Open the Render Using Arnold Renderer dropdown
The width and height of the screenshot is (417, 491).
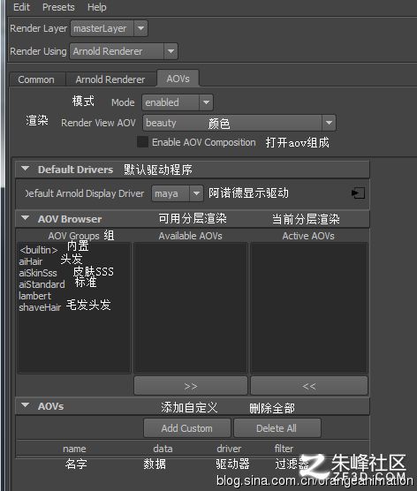(x=124, y=51)
